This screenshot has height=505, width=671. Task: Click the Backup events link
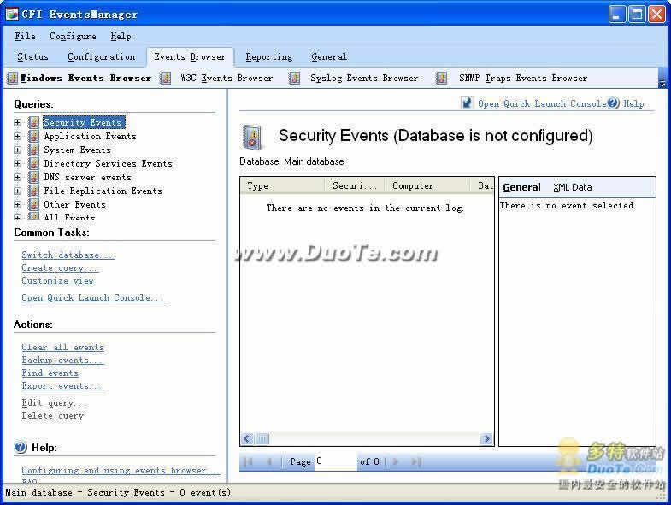[x=62, y=360]
